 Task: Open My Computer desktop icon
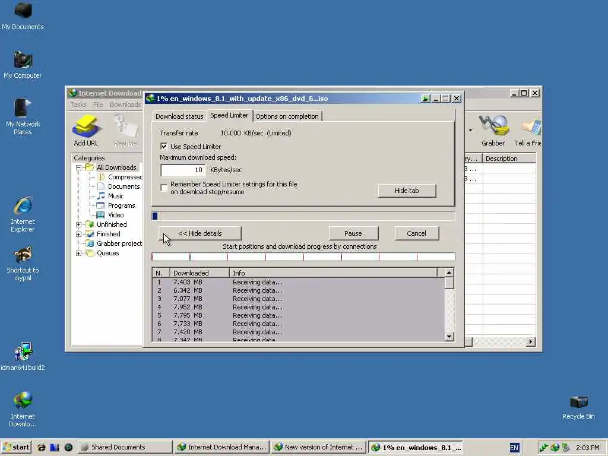(23, 65)
